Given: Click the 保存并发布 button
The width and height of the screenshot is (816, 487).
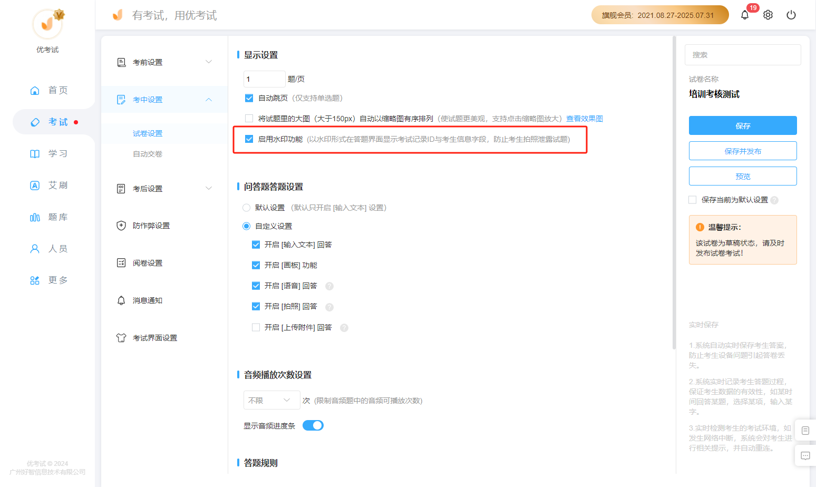Looking at the screenshot, I should [743, 151].
